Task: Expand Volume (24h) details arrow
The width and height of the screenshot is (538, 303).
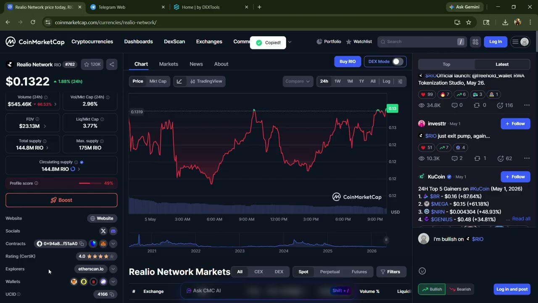Action: click(55, 104)
